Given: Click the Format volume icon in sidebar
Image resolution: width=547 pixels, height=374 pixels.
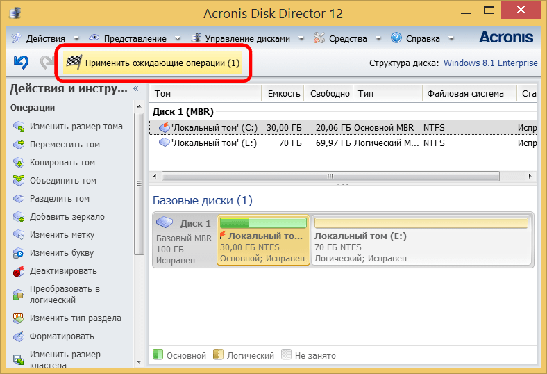Looking at the screenshot, I should pos(19,336).
